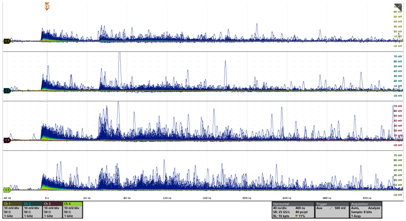Click the 70 mV label on the C4 scale
The image size is (406, 221).
tap(398, 155)
